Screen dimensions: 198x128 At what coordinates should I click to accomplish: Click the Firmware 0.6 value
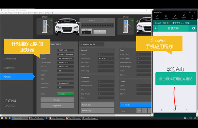click(65, 71)
